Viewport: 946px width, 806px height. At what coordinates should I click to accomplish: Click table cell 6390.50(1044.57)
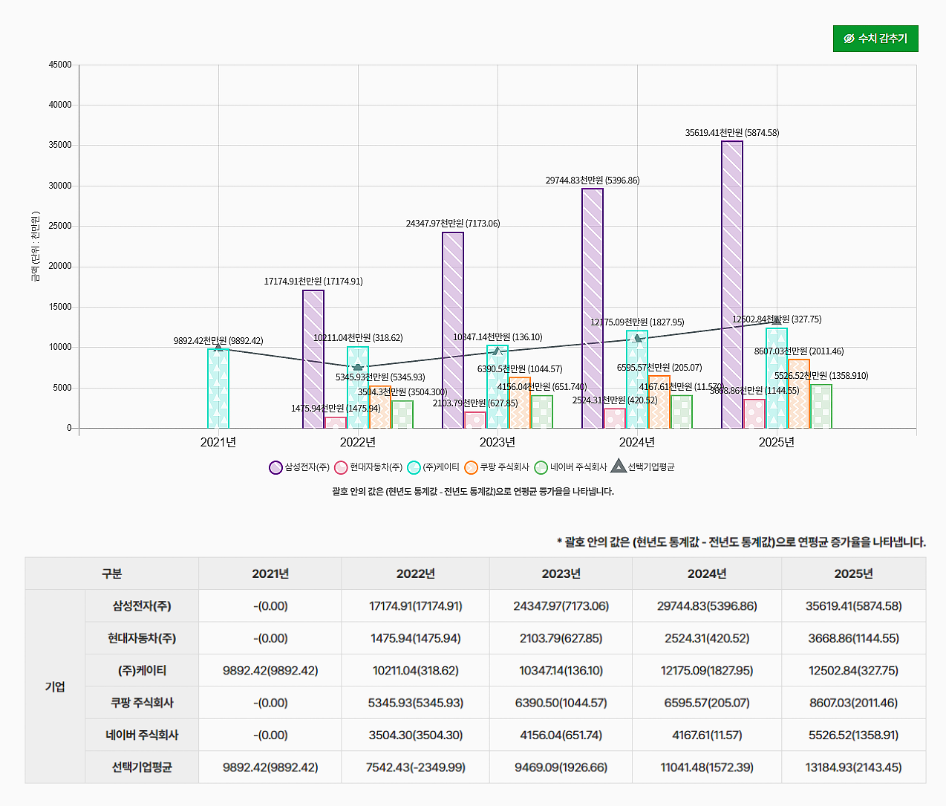561,703
